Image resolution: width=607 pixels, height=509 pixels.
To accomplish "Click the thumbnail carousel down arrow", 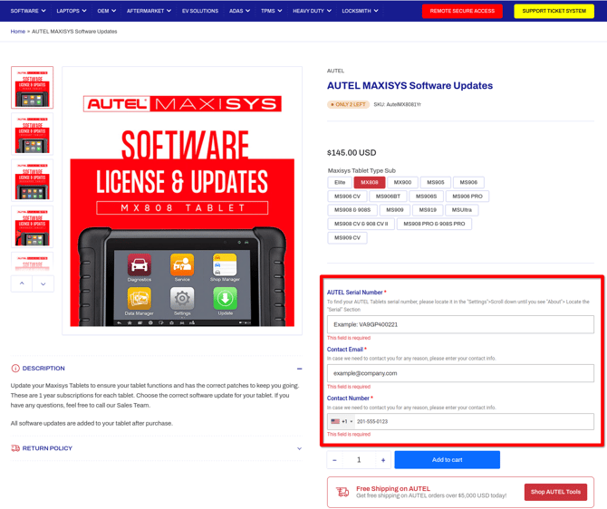I will coord(43,283).
